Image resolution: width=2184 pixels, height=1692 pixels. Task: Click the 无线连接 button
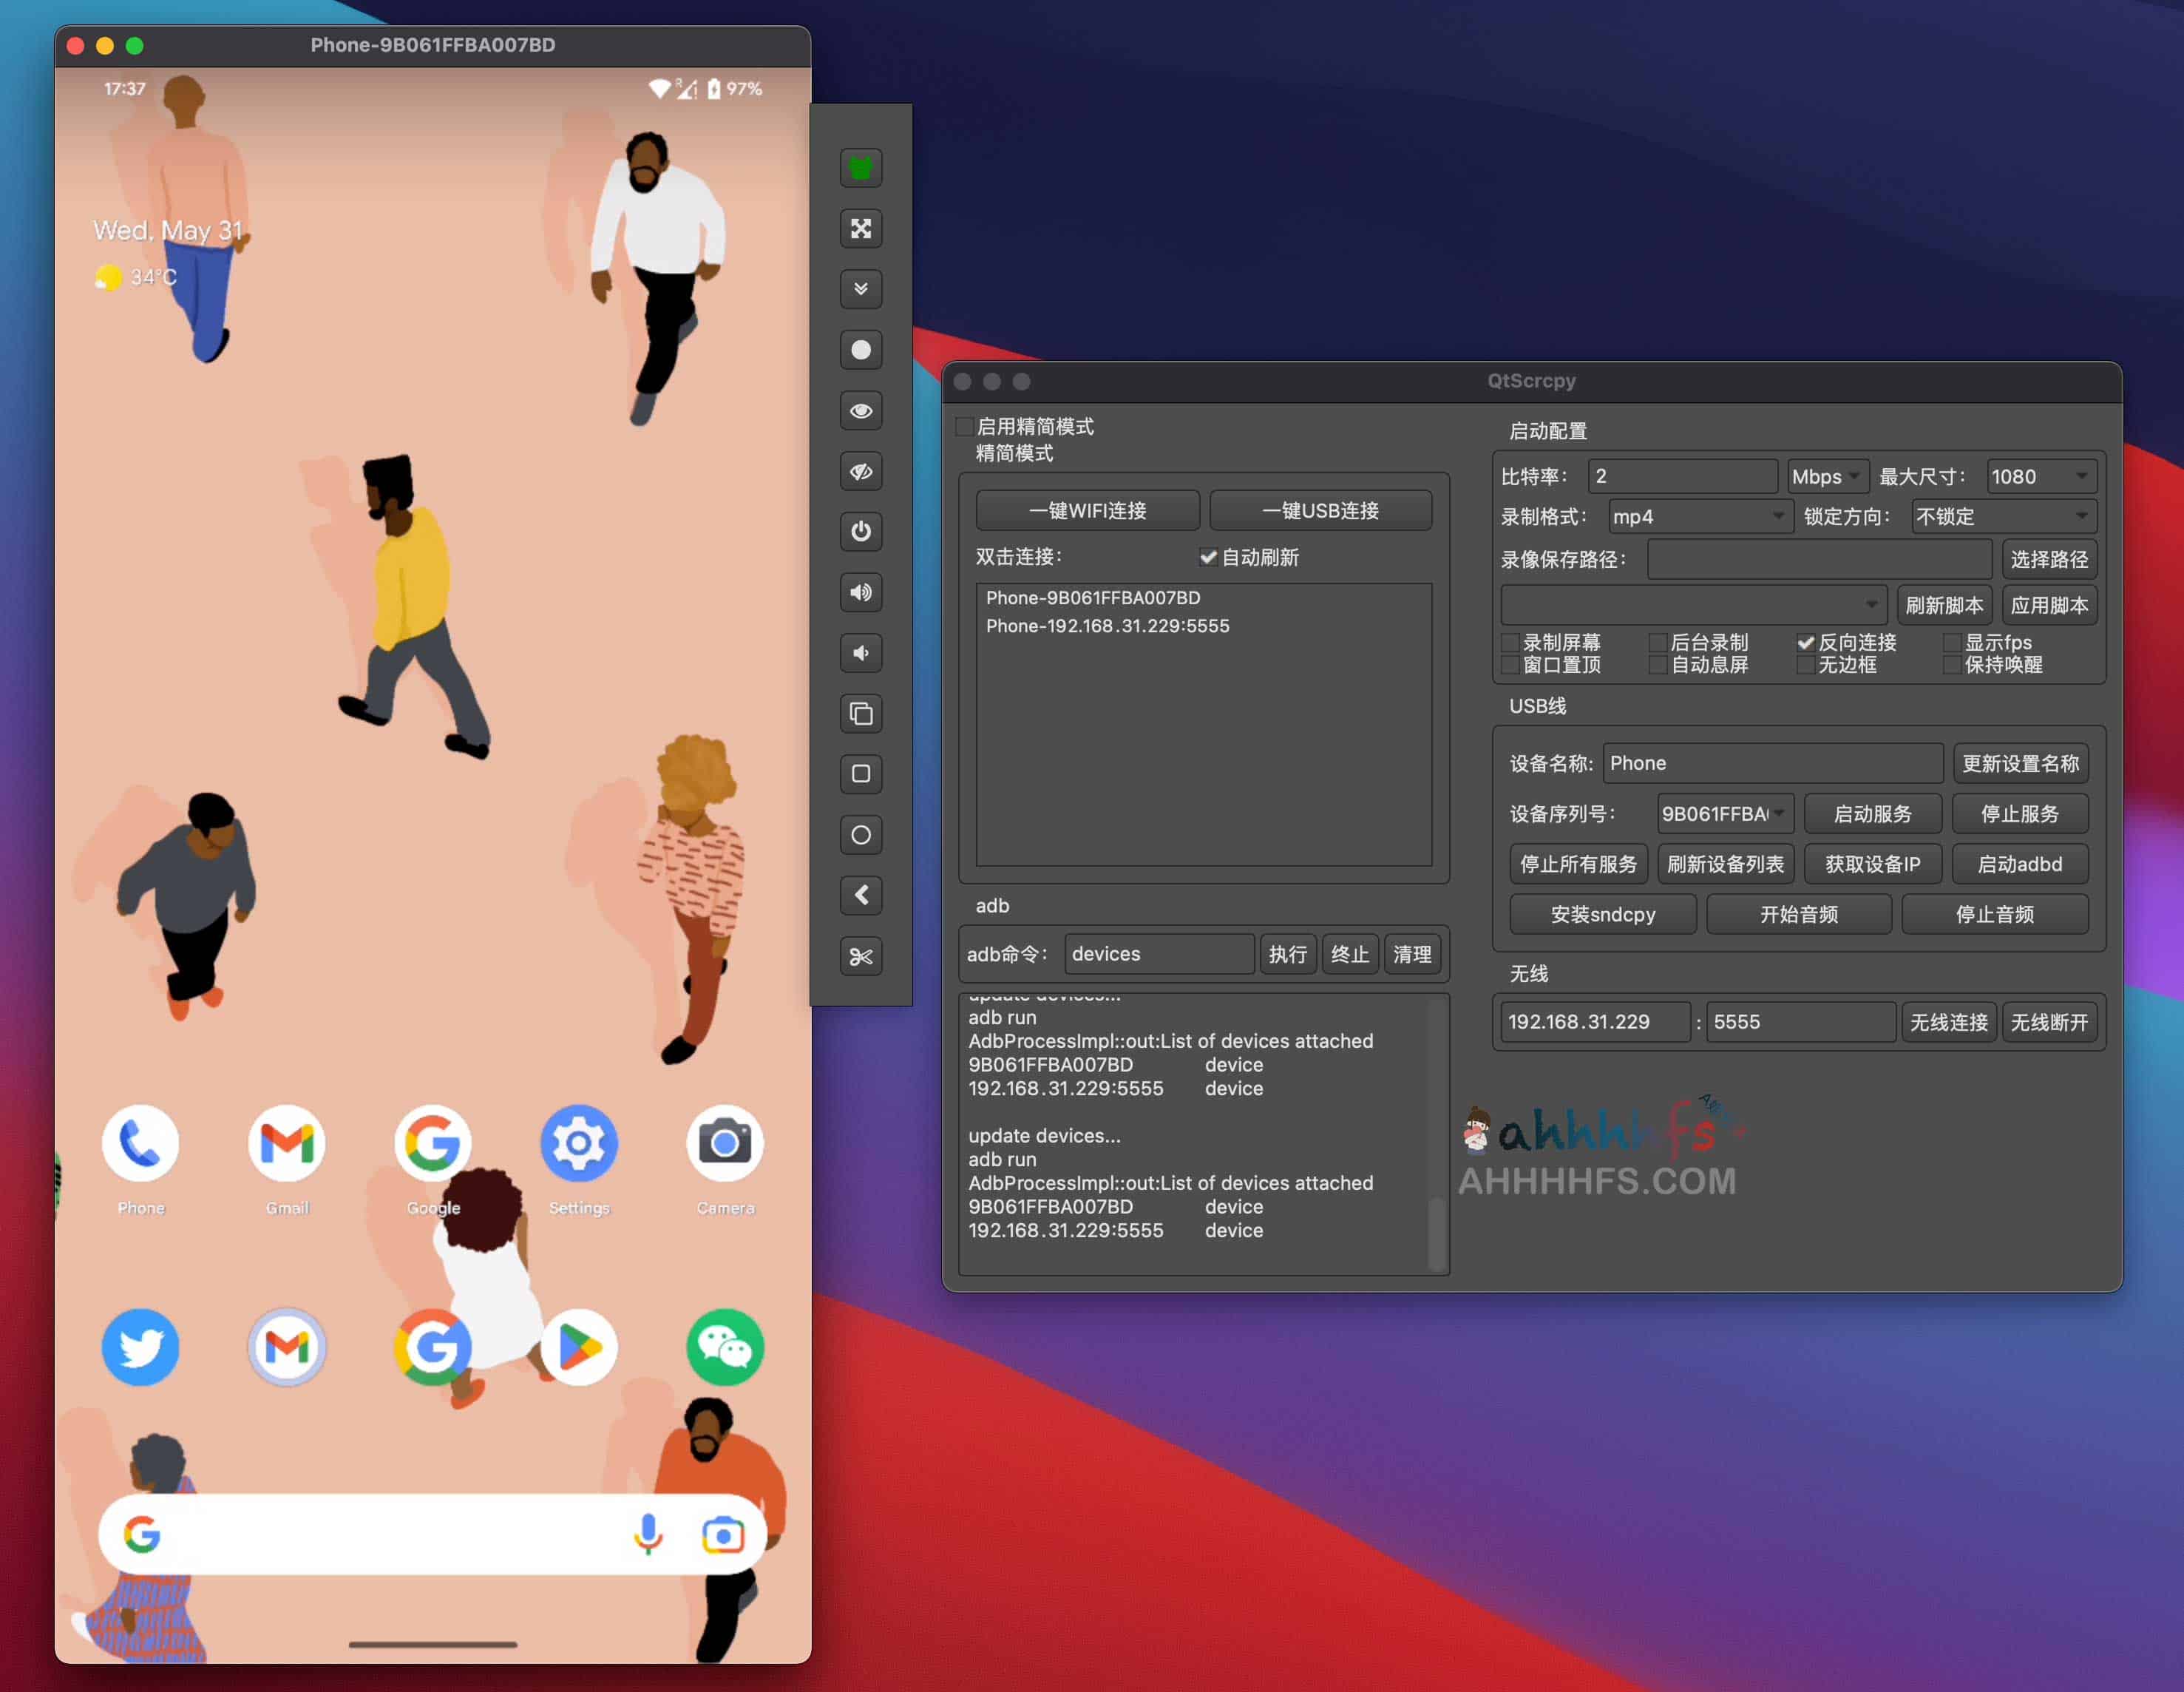point(1948,1021)
